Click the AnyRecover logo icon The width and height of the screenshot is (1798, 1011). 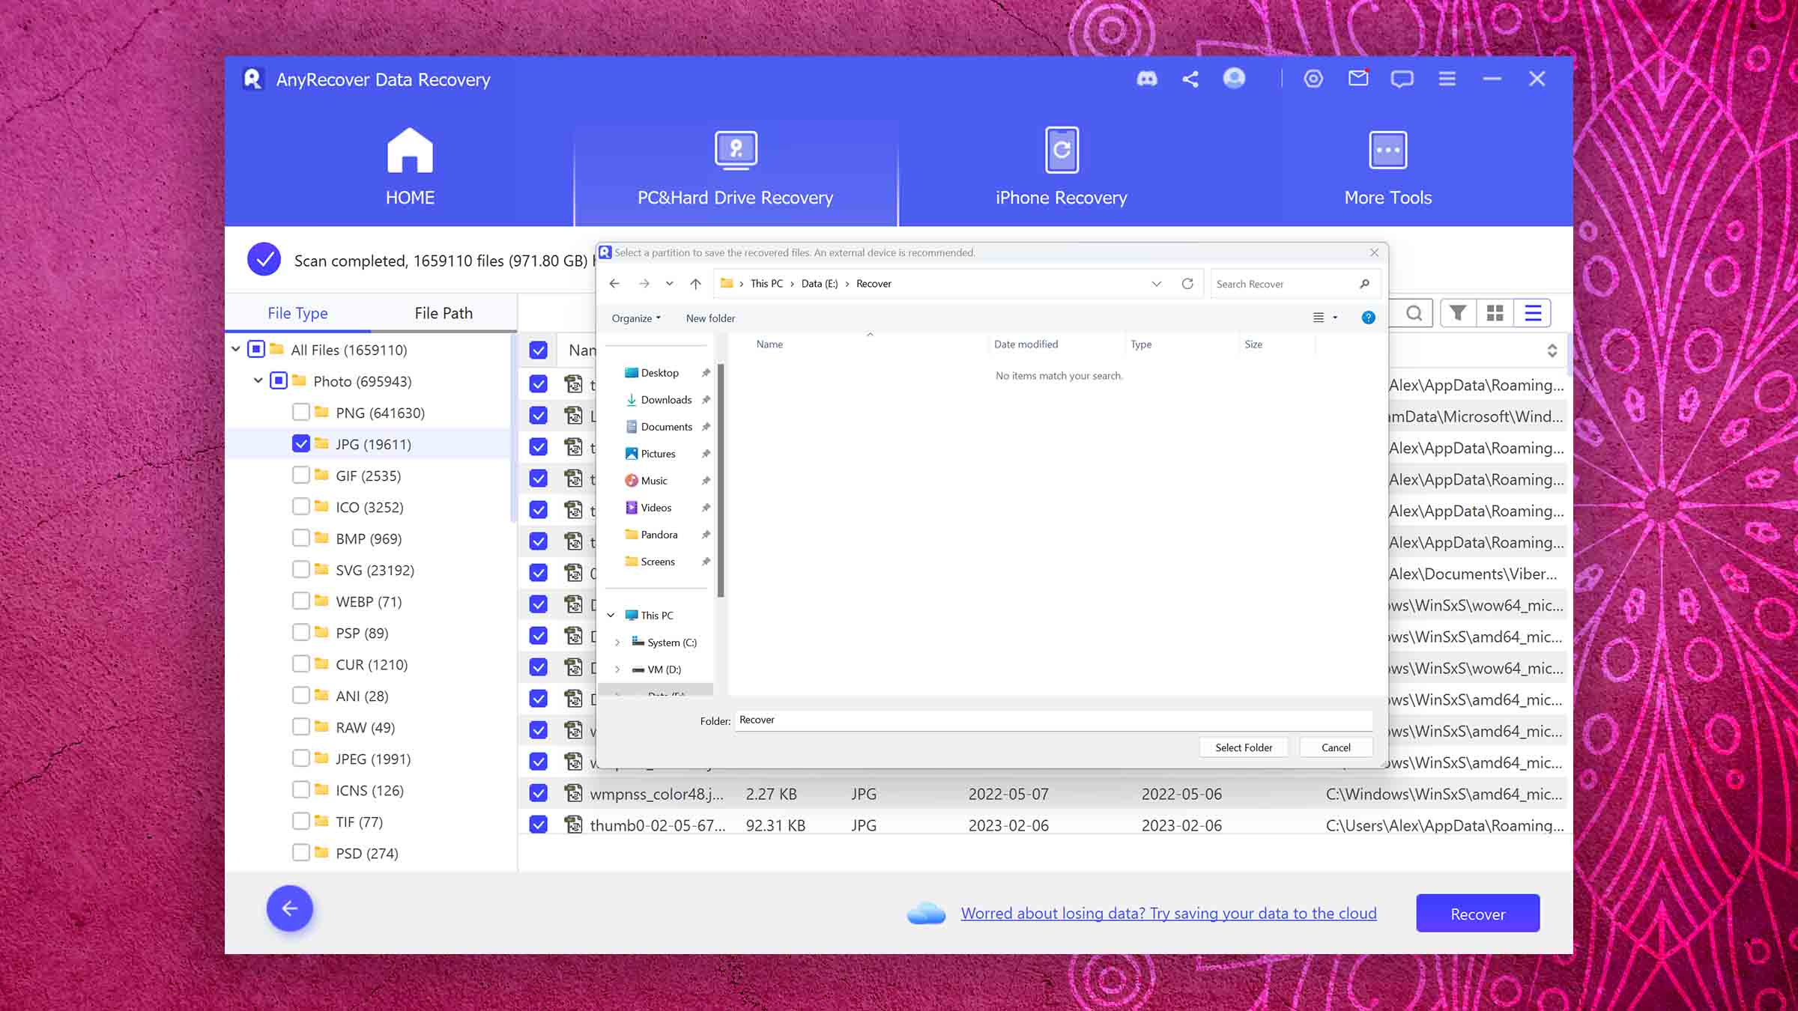(x=252, y=79)
